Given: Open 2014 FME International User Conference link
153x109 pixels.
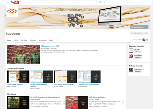Looking at the screenshot, I should pyautogui.click(x=45, y=97).
